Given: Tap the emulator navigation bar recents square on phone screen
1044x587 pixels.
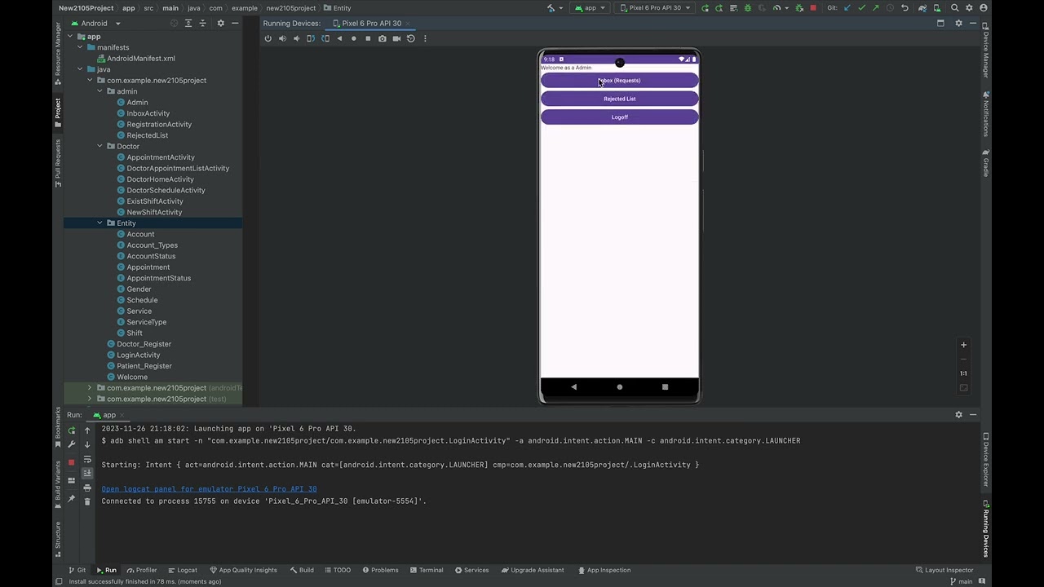Looking at the screenshot, I should [665, 386].
